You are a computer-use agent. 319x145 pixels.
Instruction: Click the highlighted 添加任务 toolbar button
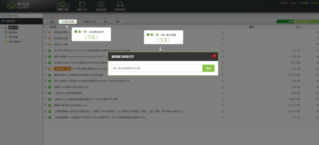click(x=68, y=21)
